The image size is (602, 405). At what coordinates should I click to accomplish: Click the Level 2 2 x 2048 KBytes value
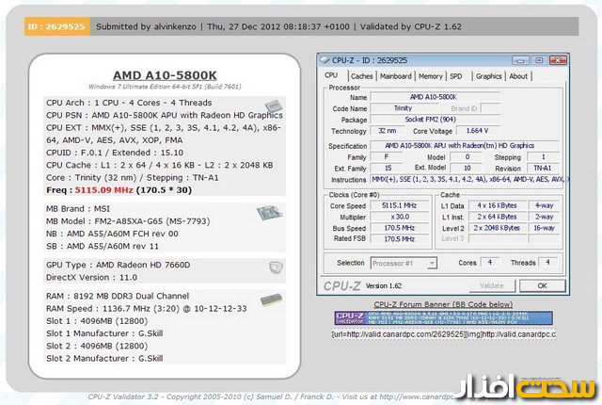[x=497, y=228]
